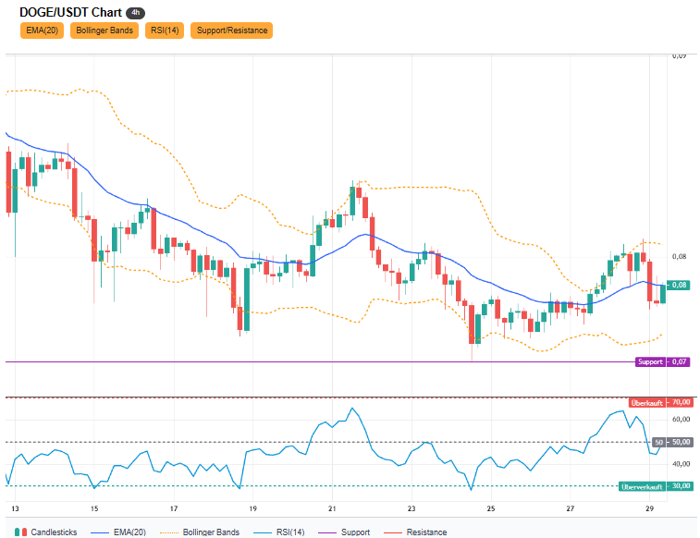
Task: Click date label 25 on time axis
Action: [x=491, y=508]
